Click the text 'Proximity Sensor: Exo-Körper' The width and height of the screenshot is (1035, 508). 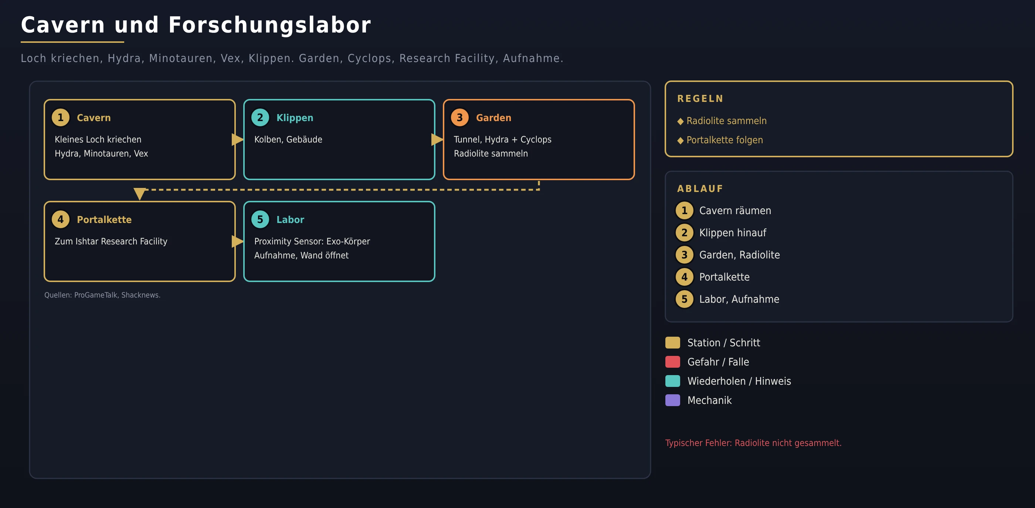[x=312, y=241]
